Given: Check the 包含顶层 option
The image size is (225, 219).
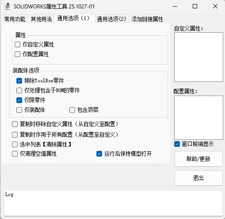Looking at the screenshot, I should (72, 110).
